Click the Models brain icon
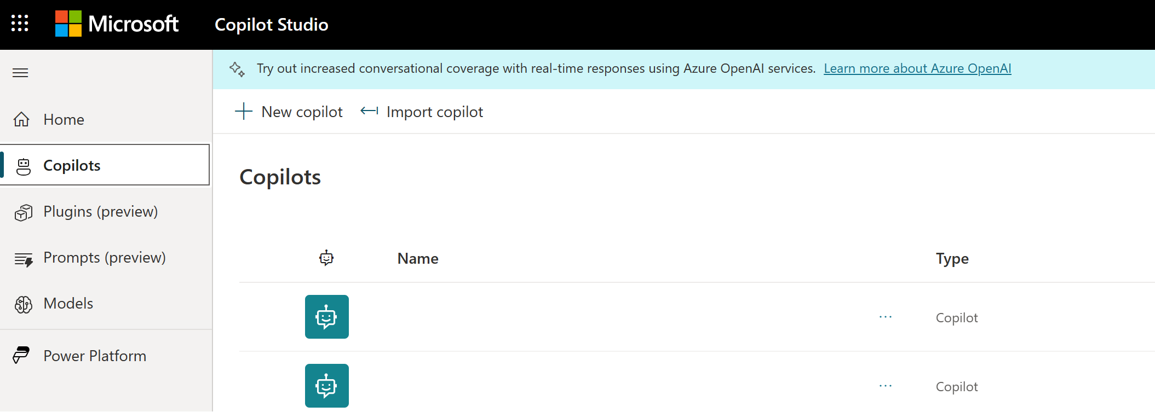The image size is (1155, 412). 24,305
